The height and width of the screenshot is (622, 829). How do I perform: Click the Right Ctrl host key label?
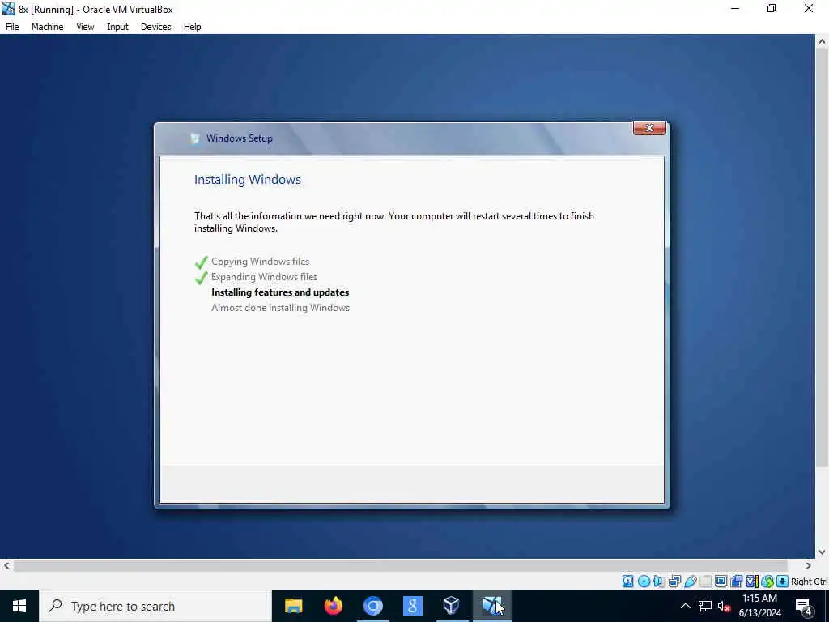coord(809,582)
